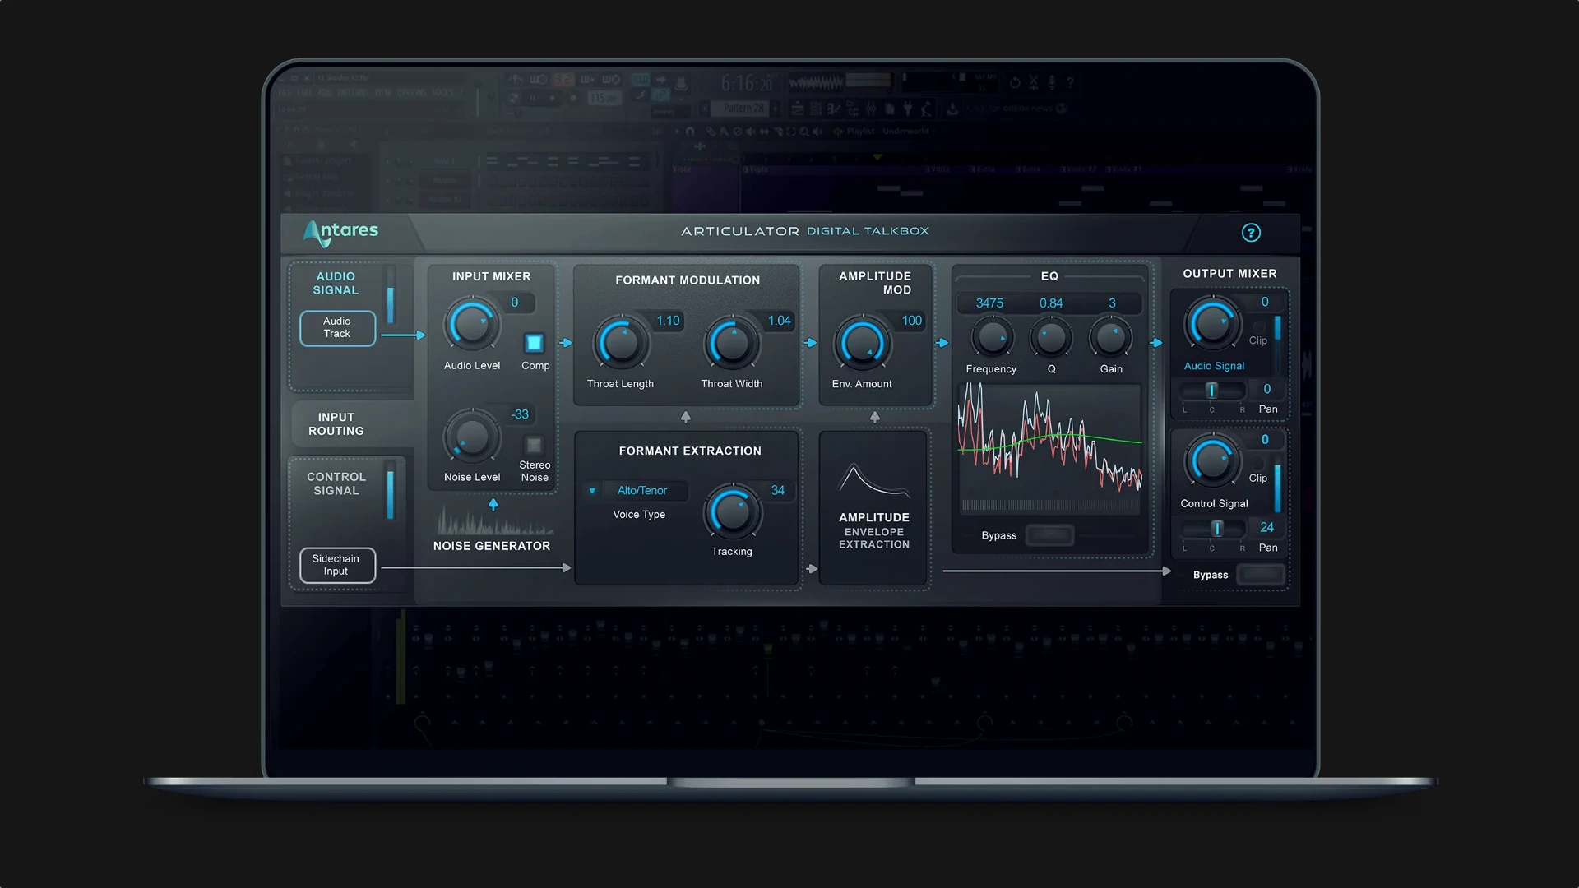This screenshot has height=888, width=1579.
Task: Click the Control Signal Pan value 24
Action: [x=1267, y=528]
